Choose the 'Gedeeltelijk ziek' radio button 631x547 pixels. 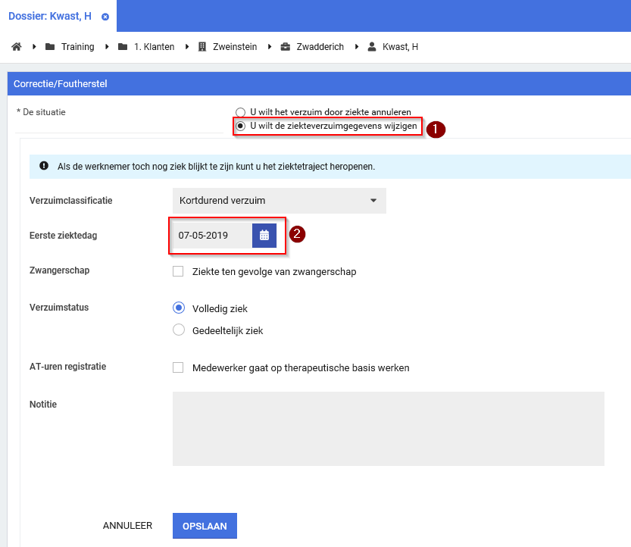click(x=179, y=330)
